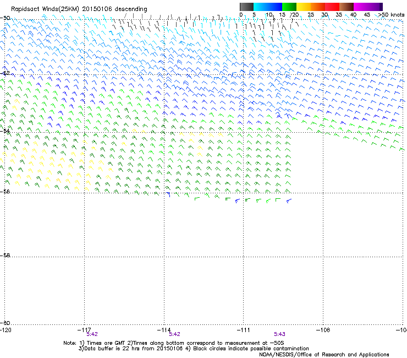Screen dimensions: 407x358
Task: Click the purple 5:42 time under -114
Action: point(174,334)
